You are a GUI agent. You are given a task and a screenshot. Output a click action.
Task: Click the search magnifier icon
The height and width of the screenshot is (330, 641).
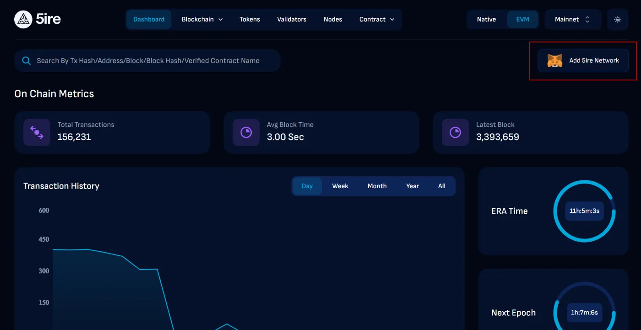click(x=27, y=60)
